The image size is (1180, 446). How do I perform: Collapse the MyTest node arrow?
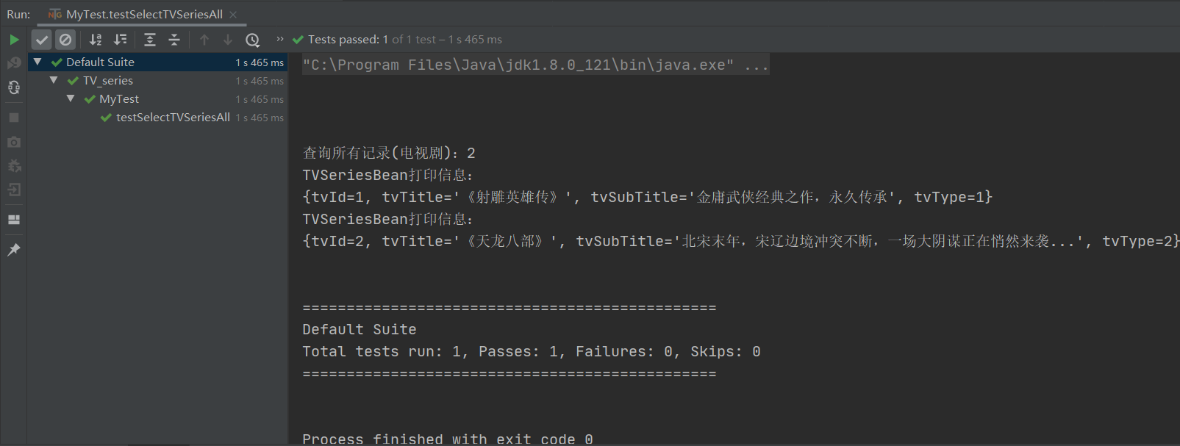pyautogui.click(x=71, y=98)
